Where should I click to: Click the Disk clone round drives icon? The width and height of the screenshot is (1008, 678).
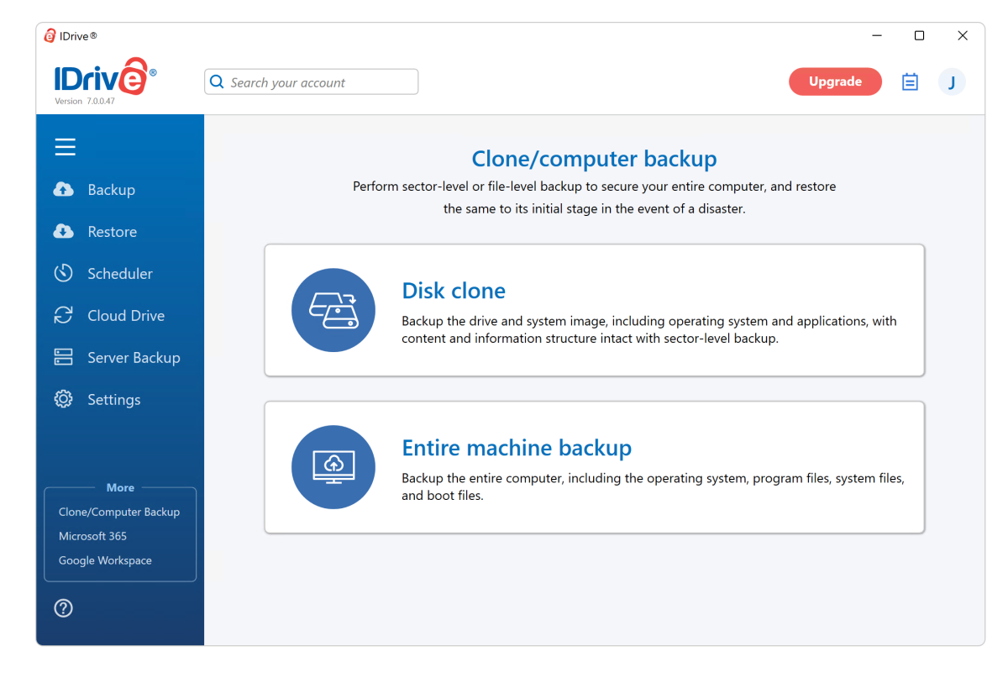click(x=333, y=310)
